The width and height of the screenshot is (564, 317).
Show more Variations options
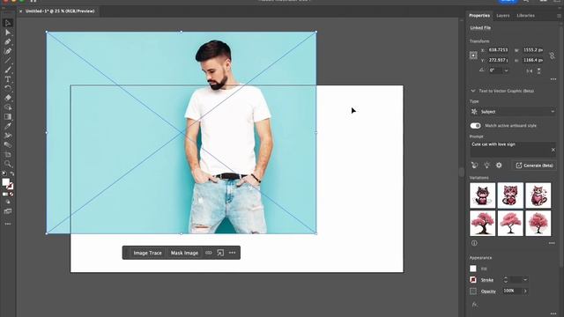point(552,243)
